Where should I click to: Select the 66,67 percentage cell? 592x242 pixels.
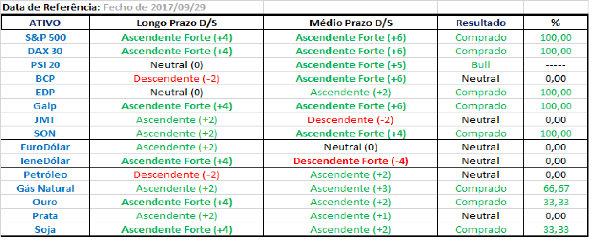[555, 189]
